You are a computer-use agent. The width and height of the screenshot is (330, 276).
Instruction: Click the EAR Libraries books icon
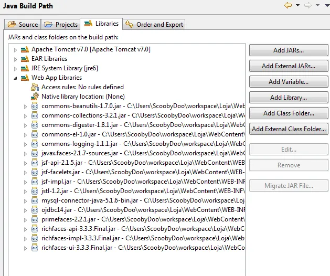pyautogui.click(x=25, y=59)
